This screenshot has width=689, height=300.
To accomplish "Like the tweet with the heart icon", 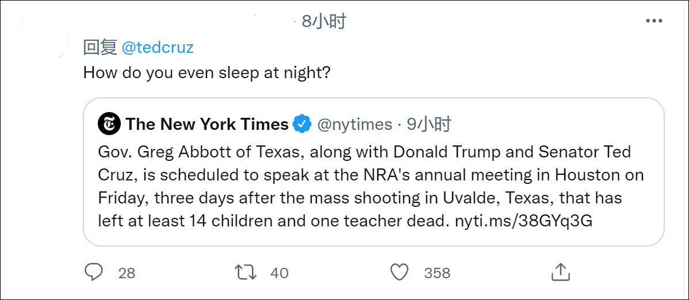I will [x=399, y=272].
